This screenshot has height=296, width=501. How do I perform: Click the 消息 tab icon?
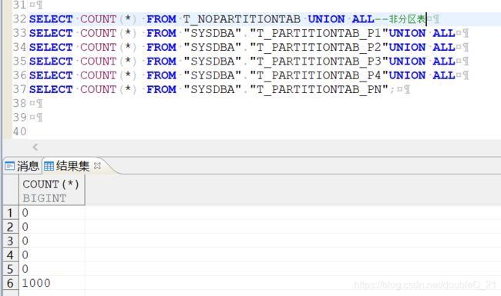9,166
